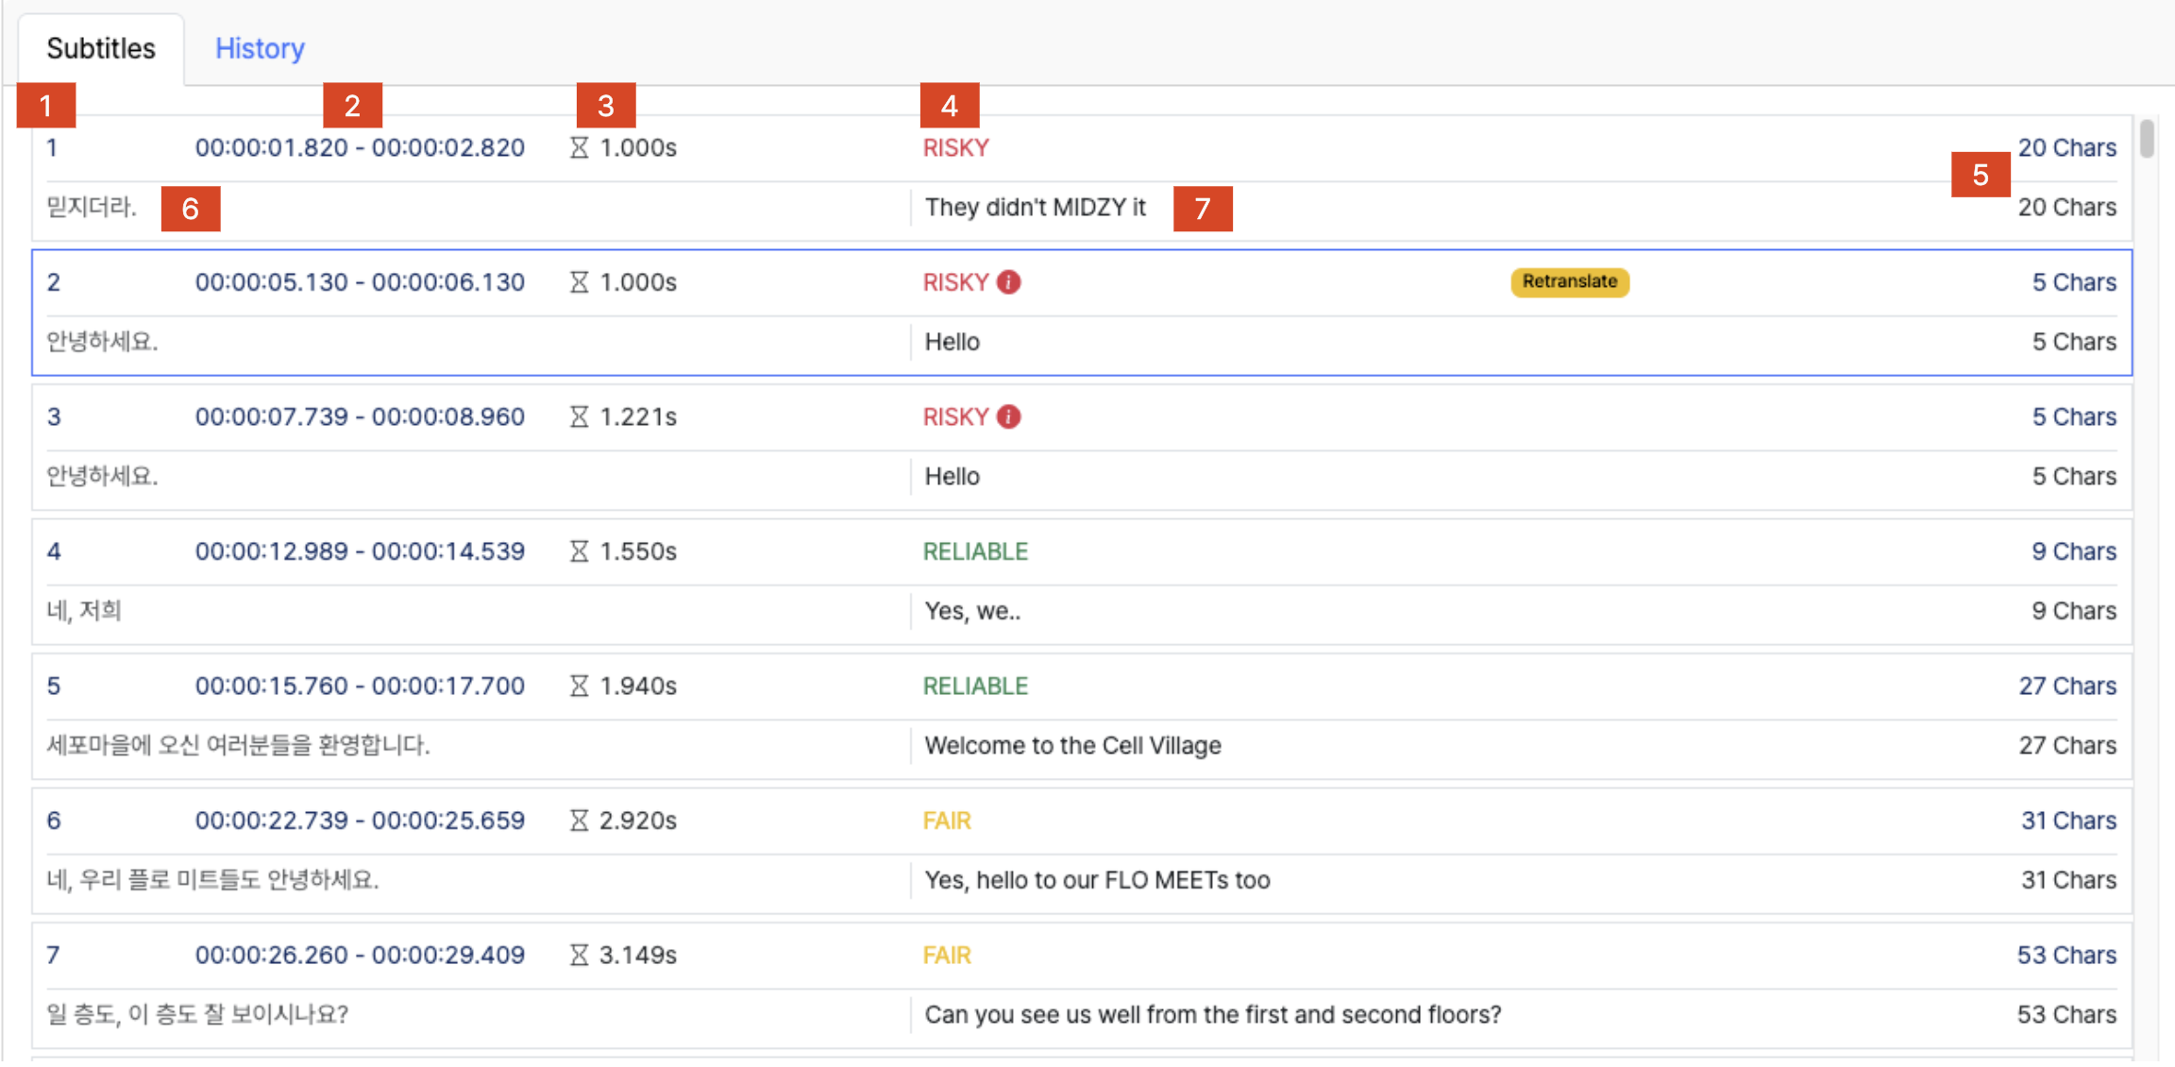Screen dimensions: 2175x1067
Task: Click the vertical scrollbar thumb
Action: (x=2147, y=139)
